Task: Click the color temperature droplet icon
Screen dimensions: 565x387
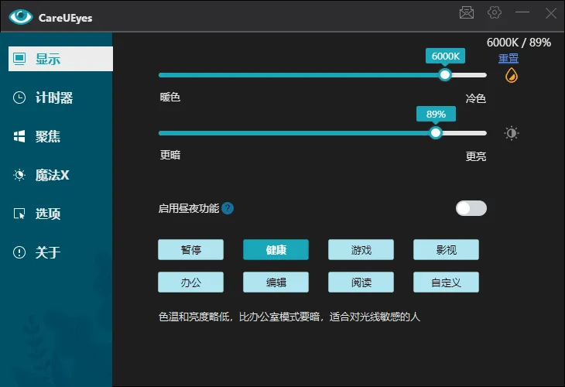Action: click(511, 75)
